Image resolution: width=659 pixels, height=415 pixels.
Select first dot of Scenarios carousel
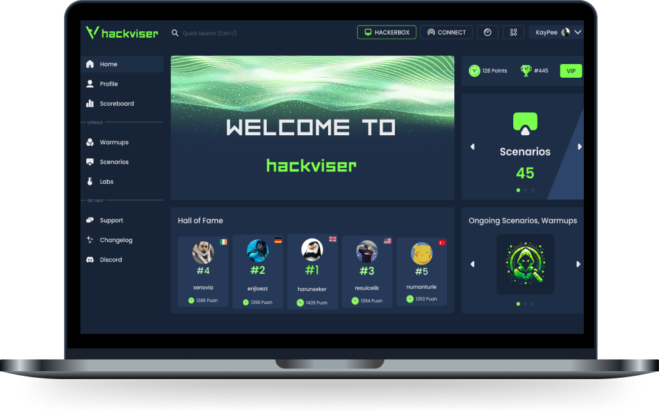pos(518,190)
